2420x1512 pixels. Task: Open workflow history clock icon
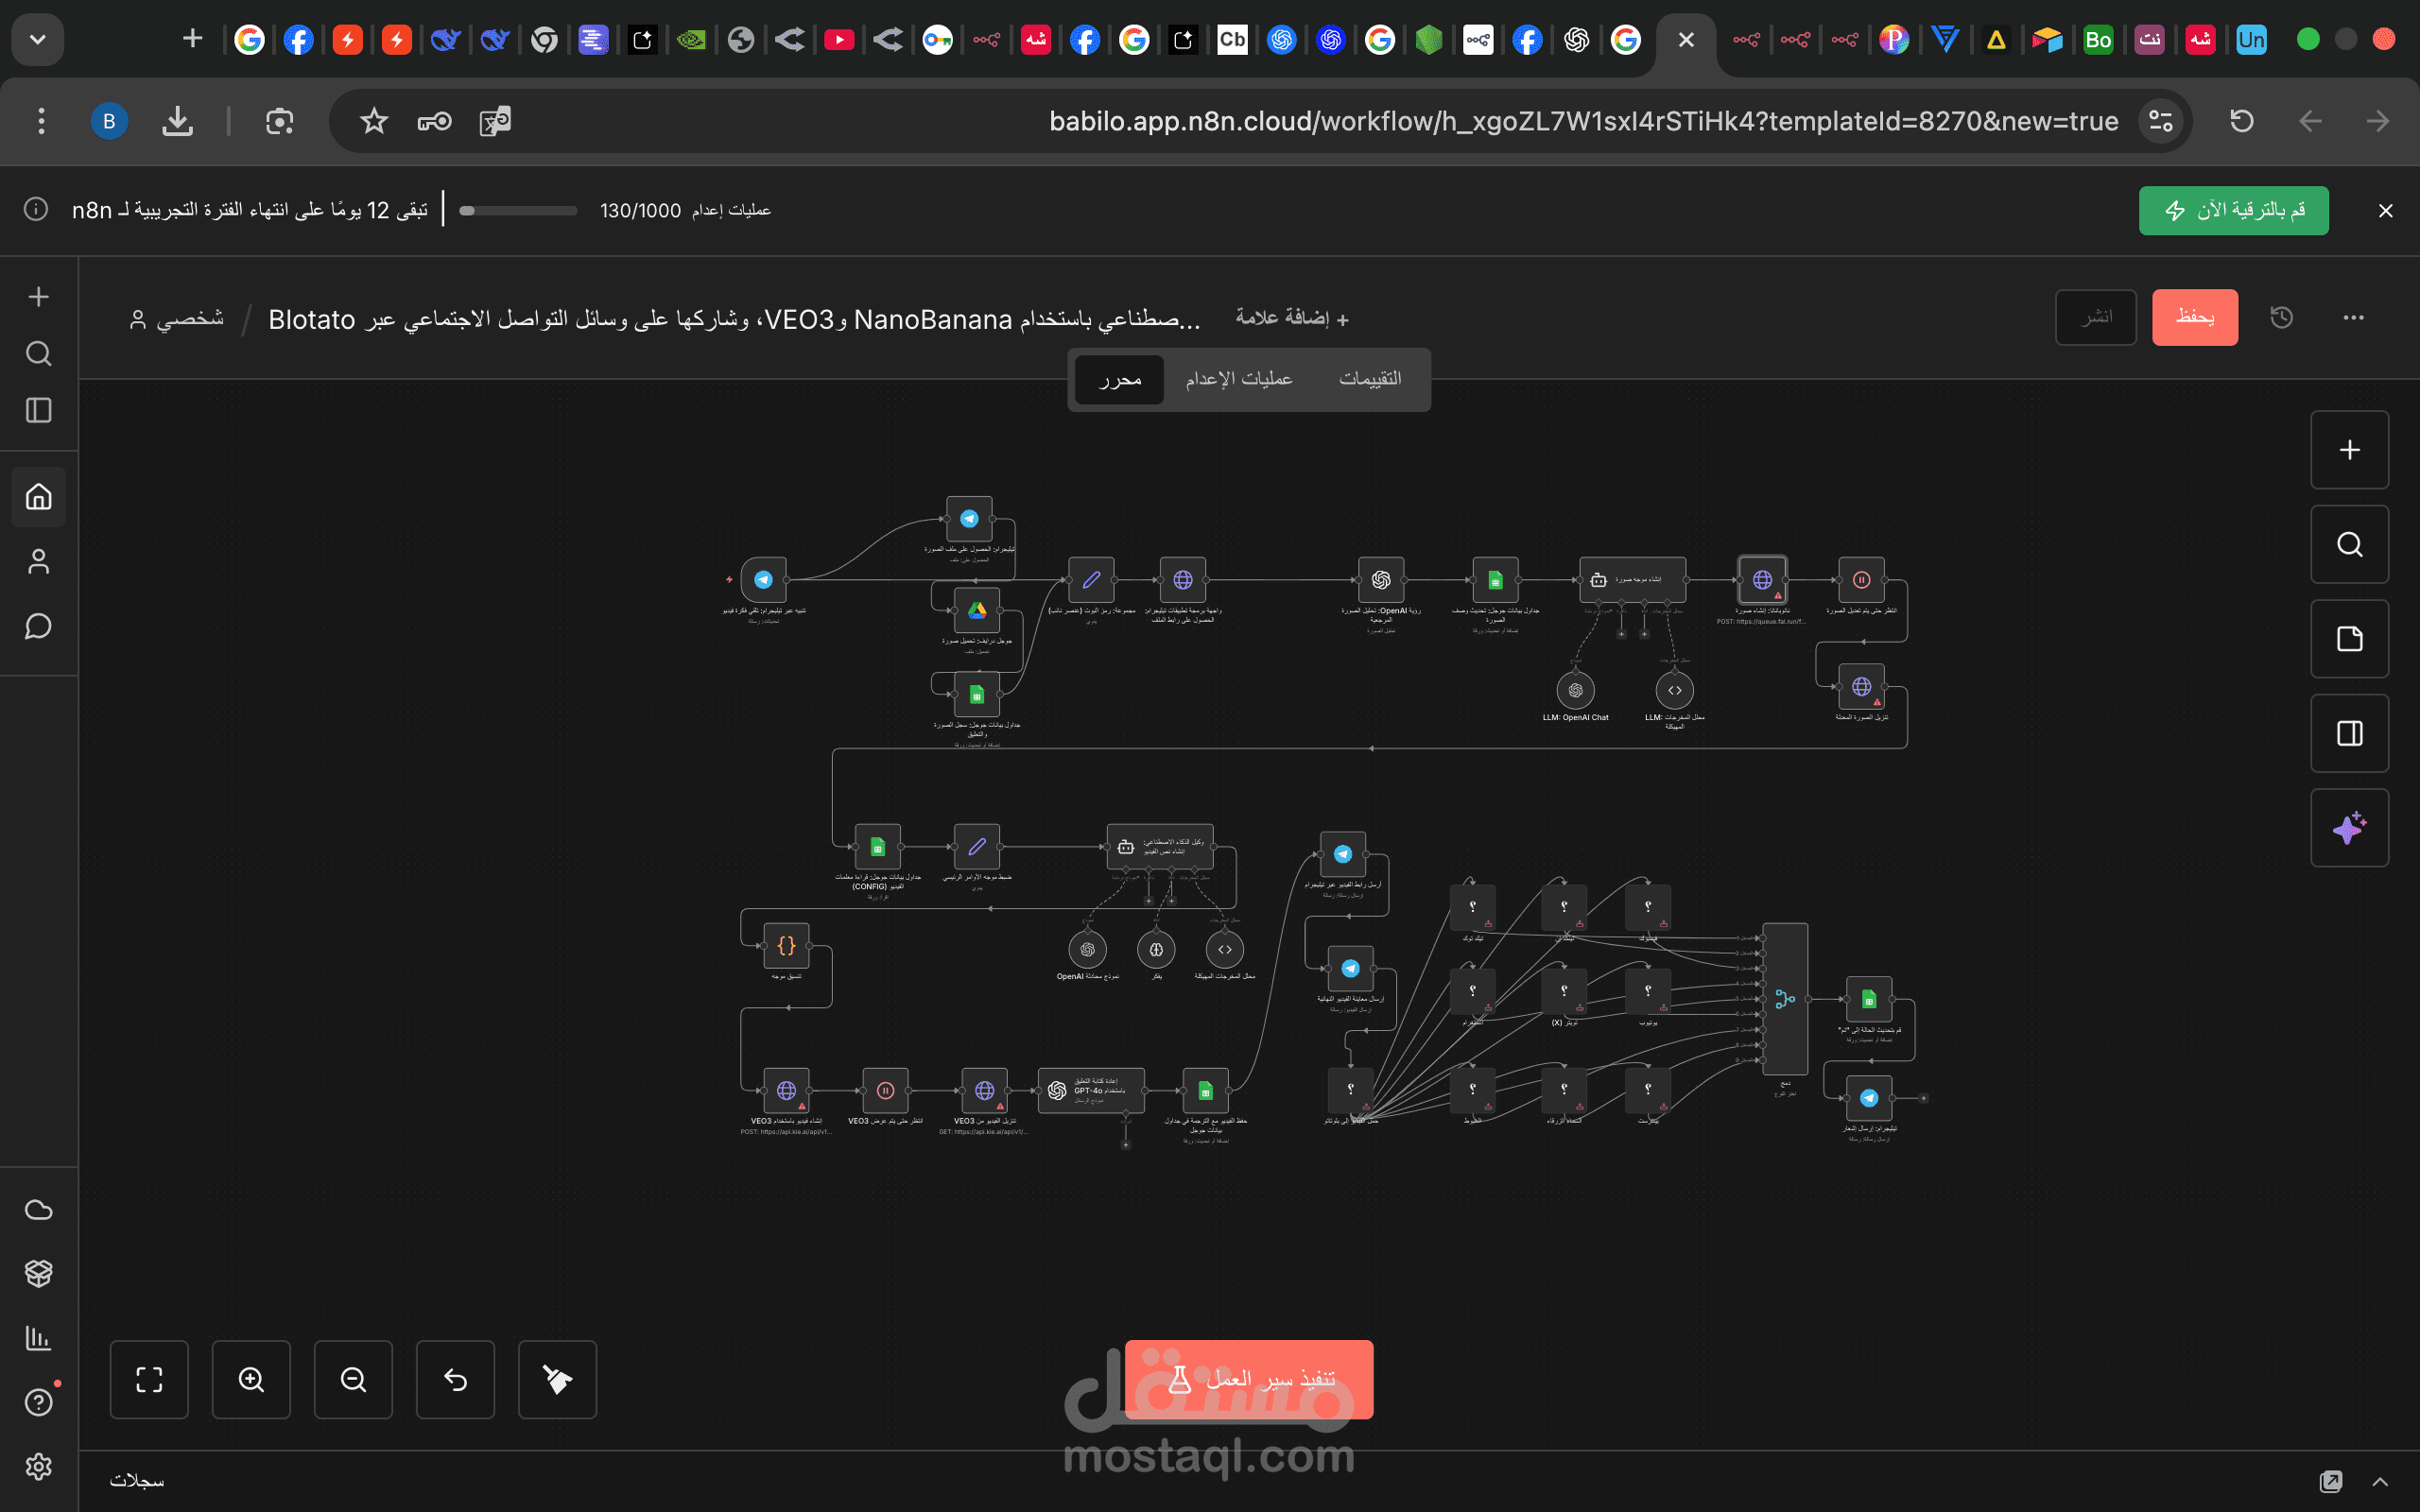[2281, 318]
